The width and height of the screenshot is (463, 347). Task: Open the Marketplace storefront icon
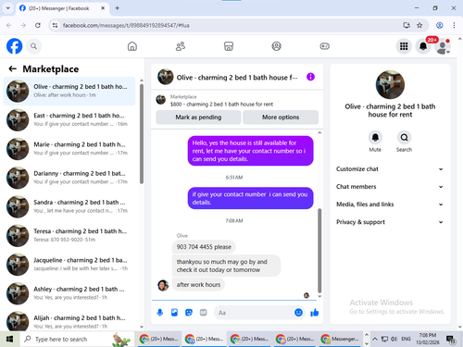(x=229, y=46)
